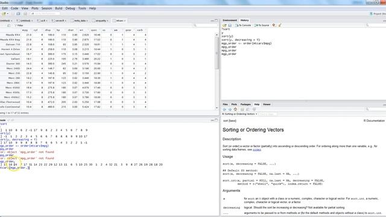
Task: Switch to the Viewer tab
Action: point(267,104)
